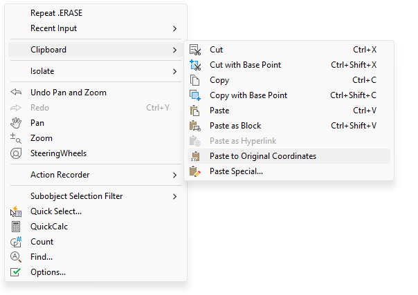Click Quick Select menu entry

pos(56,211)
